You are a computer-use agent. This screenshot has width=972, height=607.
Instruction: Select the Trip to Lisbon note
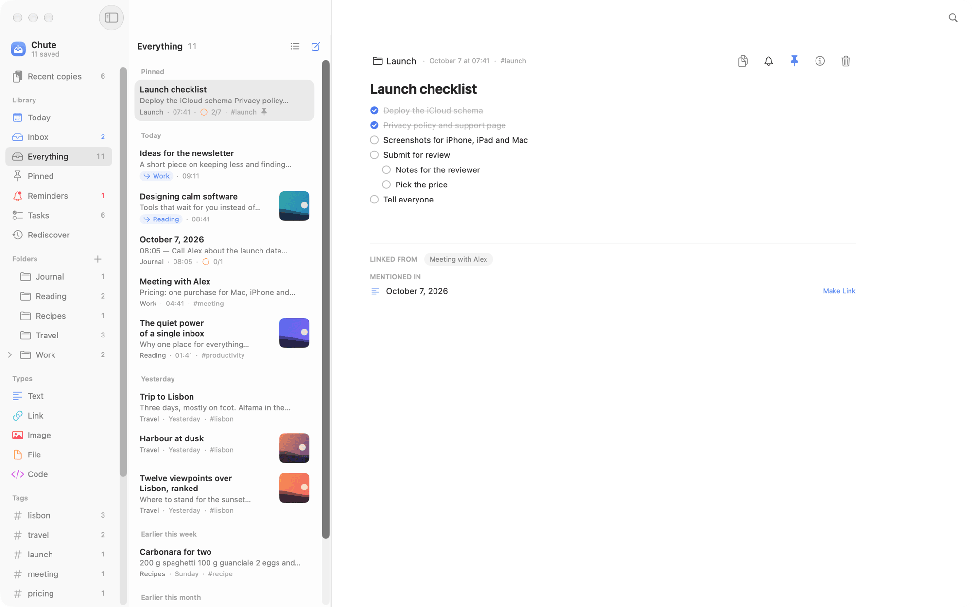tap(224, 407)
